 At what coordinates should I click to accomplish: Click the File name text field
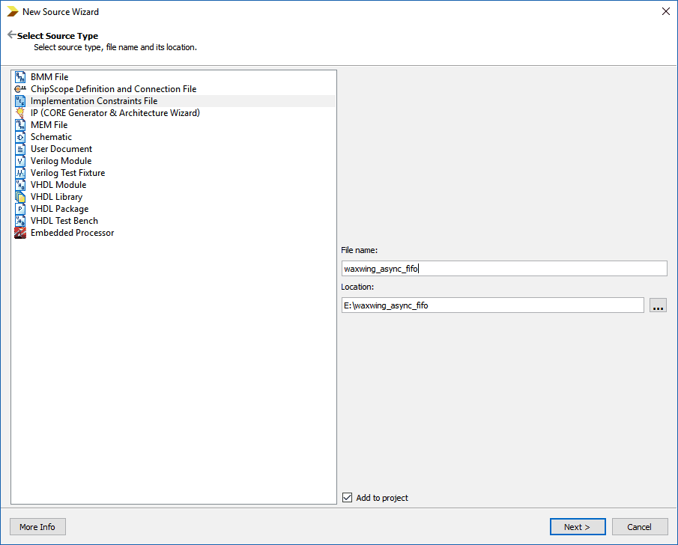coord(503,269)
